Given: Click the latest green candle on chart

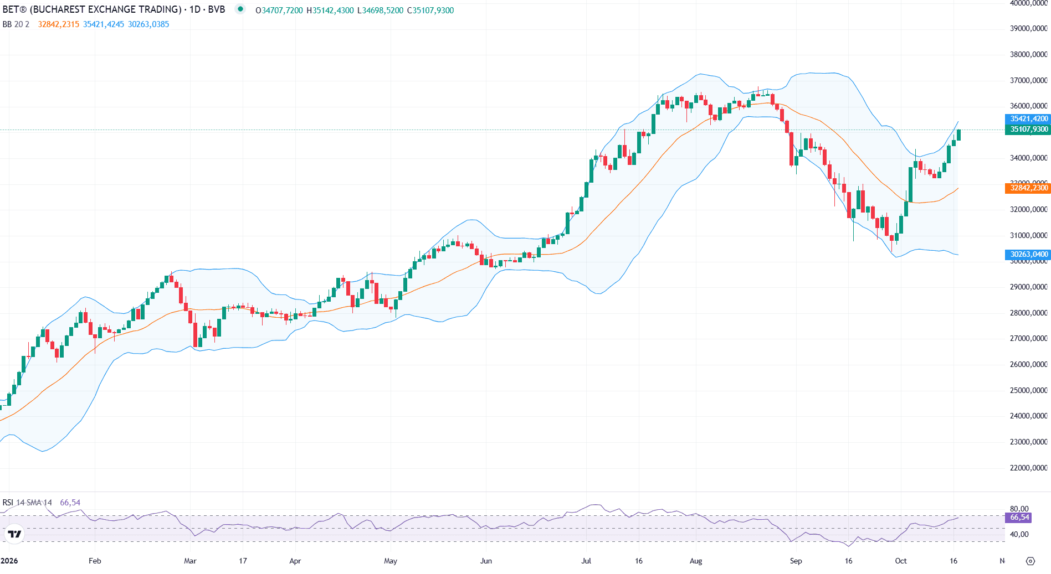Looking at the screenshot, I should (958, 135).
